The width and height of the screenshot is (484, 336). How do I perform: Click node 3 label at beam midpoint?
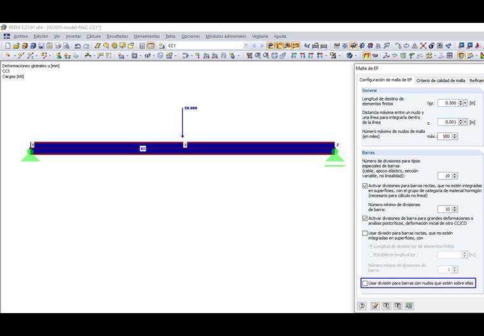pos(185,144)
